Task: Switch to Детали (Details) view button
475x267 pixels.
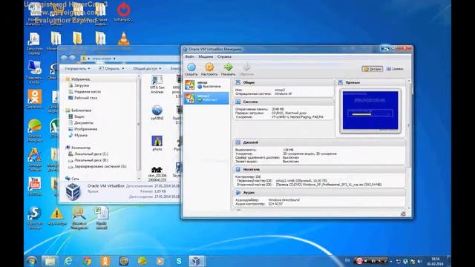Action: pos(373,69)
